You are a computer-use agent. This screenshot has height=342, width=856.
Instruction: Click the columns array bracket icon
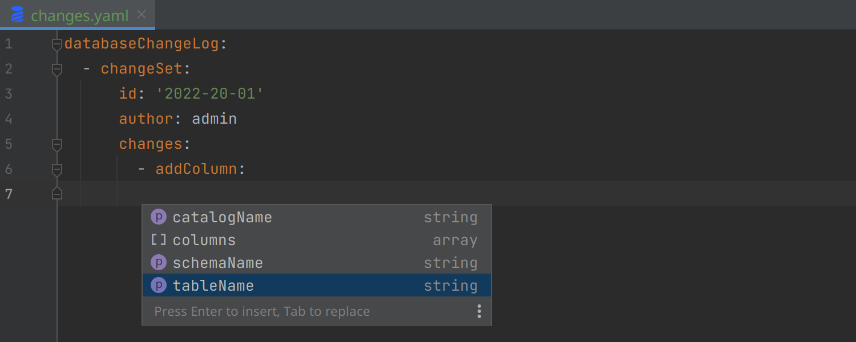(158, 240)
